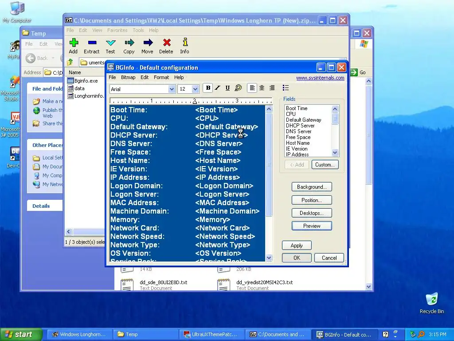Click the Desktops... button
The image size is (454, 341).
pyautogui.click(x=312, y=213)
